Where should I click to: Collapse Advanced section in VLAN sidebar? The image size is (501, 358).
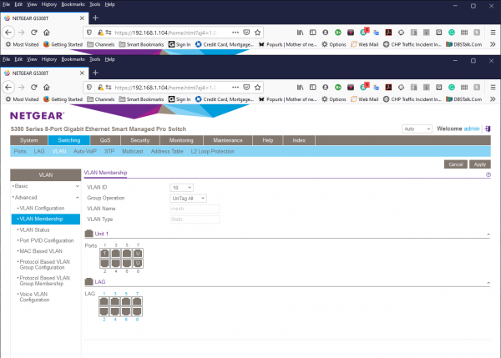pos(45,198)
